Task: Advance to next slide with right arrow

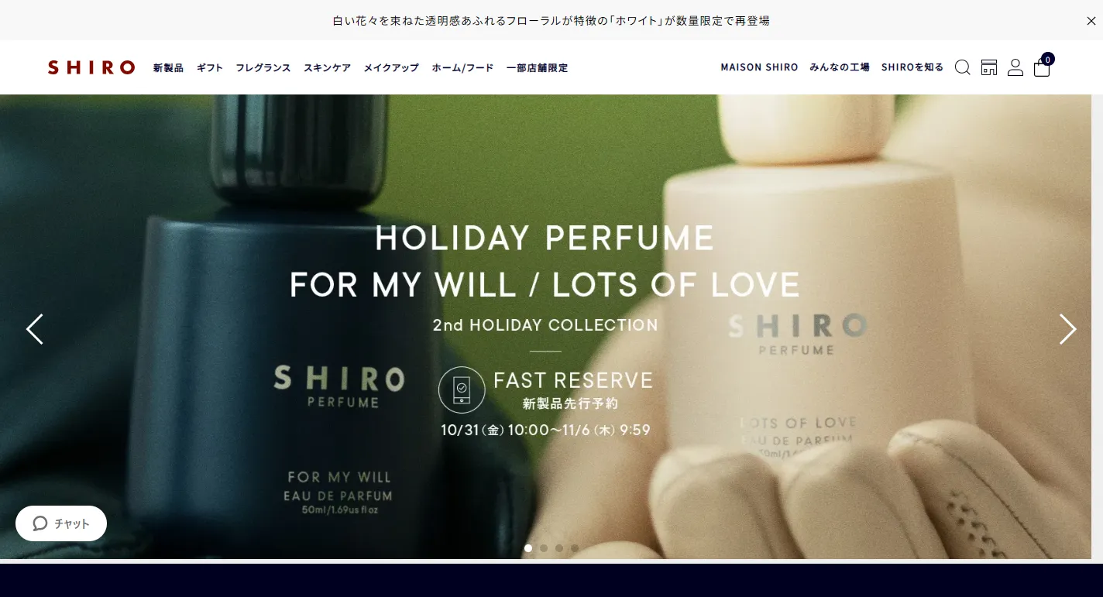Action: pos(1067,329)
